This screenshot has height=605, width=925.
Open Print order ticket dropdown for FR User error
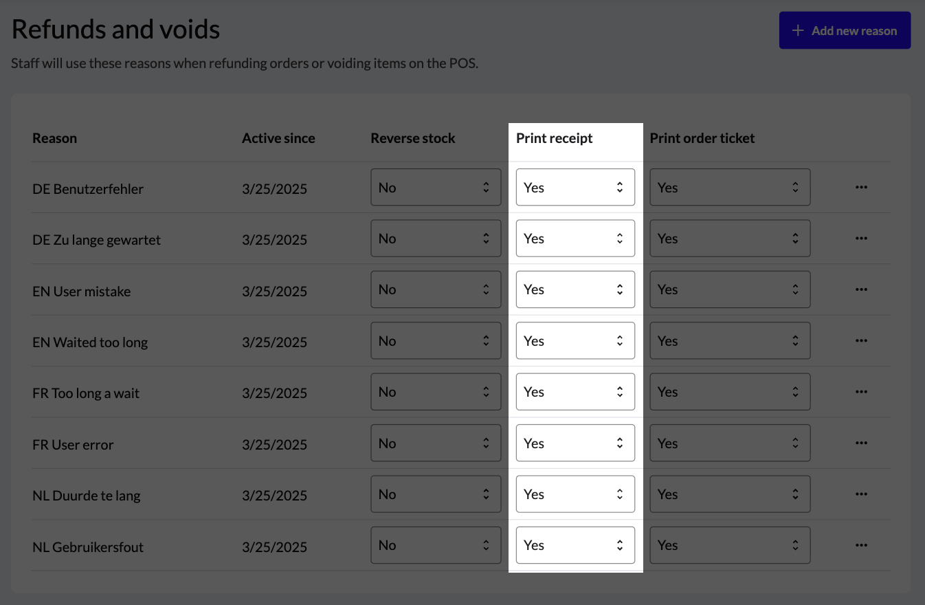click(x=730, y=443)
